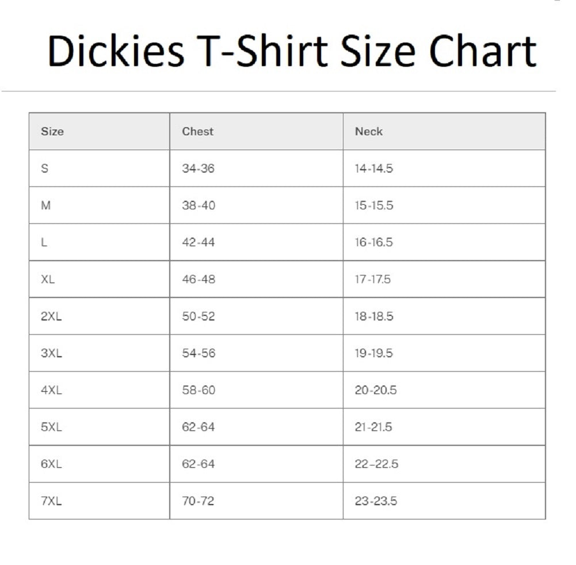Select the S size cell
This screenshot has width=576, height=565.
click(44, 169)
